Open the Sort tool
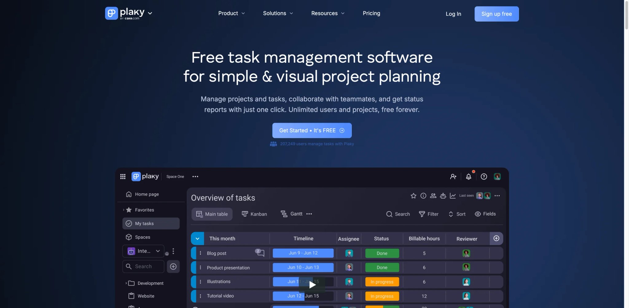Image resolution: width=629 pixels, height=308 pixels. pos(457,214)
